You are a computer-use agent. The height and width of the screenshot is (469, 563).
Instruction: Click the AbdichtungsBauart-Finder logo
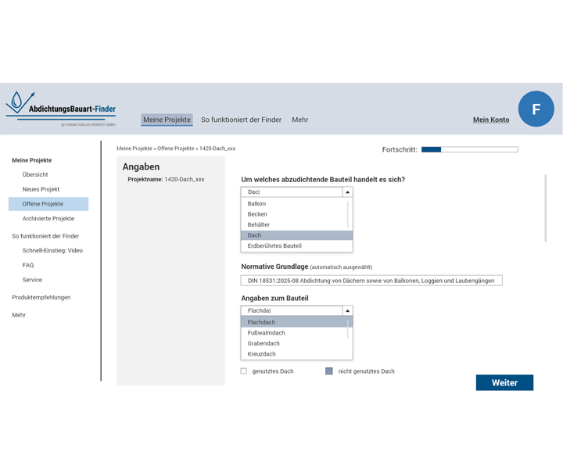click(x=61, y=108)
